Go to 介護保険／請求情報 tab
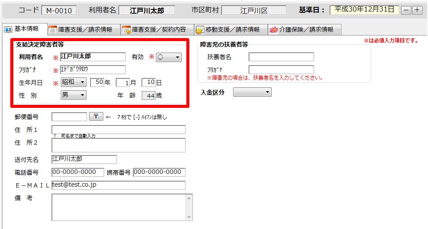This screenshot has width=428, height=229. pos(301,30)
